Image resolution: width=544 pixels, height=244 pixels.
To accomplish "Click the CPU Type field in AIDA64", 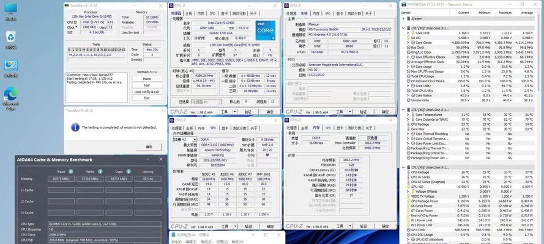I will coord(105,224).
